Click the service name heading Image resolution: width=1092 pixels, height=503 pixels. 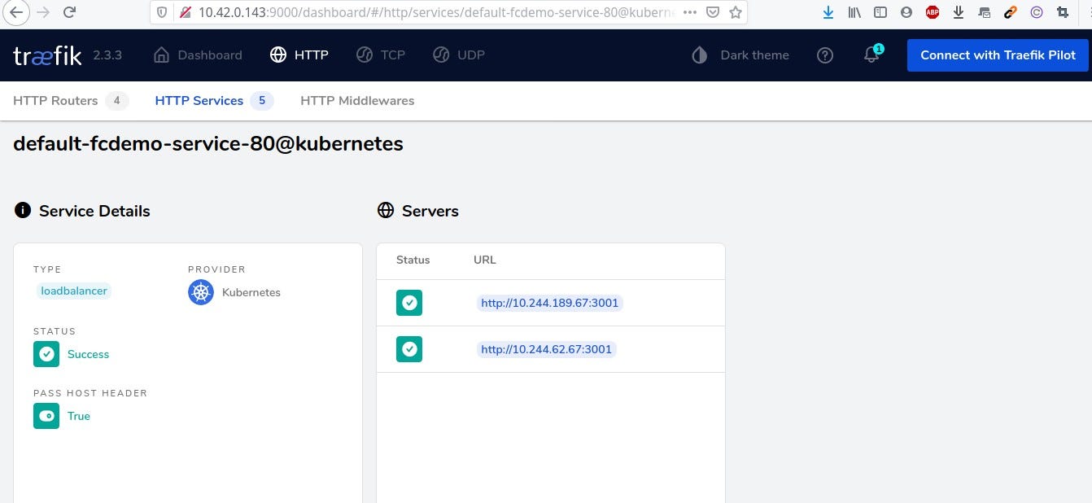pos(208,144)
